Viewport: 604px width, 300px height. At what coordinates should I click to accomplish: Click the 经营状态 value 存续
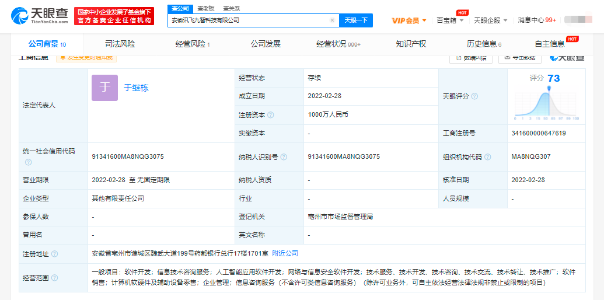315,78
